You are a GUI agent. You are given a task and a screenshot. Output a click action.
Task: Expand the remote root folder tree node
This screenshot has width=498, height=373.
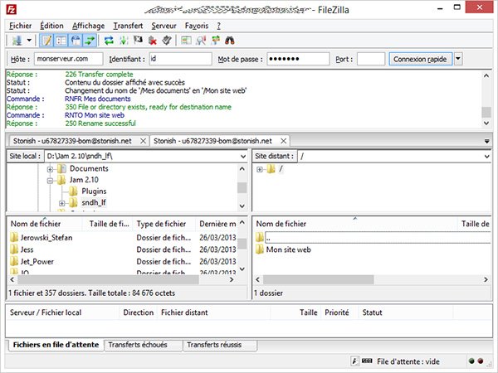tap(260, 169)
